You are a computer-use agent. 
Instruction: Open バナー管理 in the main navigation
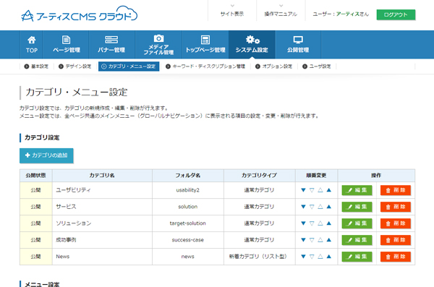tap(111, 45)
